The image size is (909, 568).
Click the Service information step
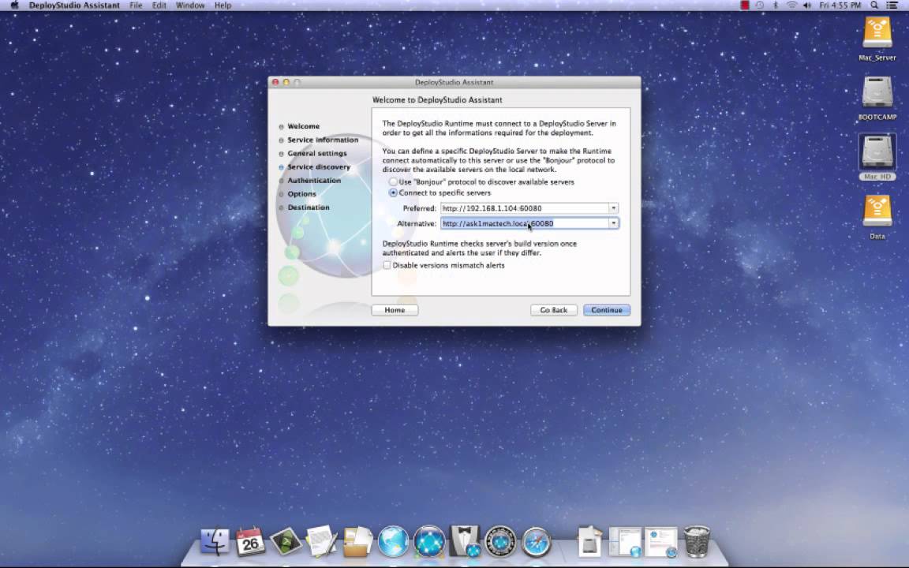pos(323,140)
